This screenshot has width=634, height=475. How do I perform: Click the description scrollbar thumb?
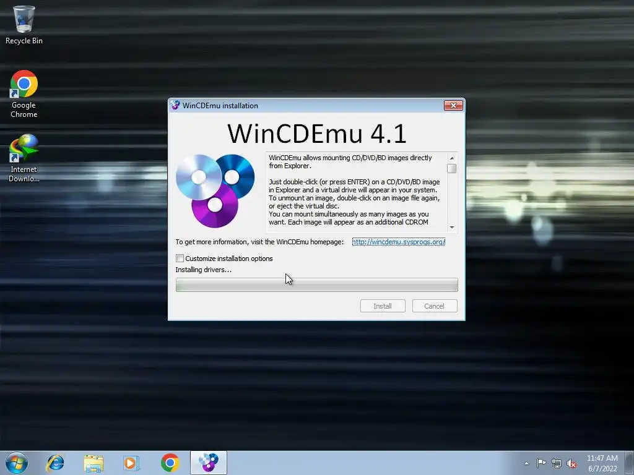click(451, 168)
